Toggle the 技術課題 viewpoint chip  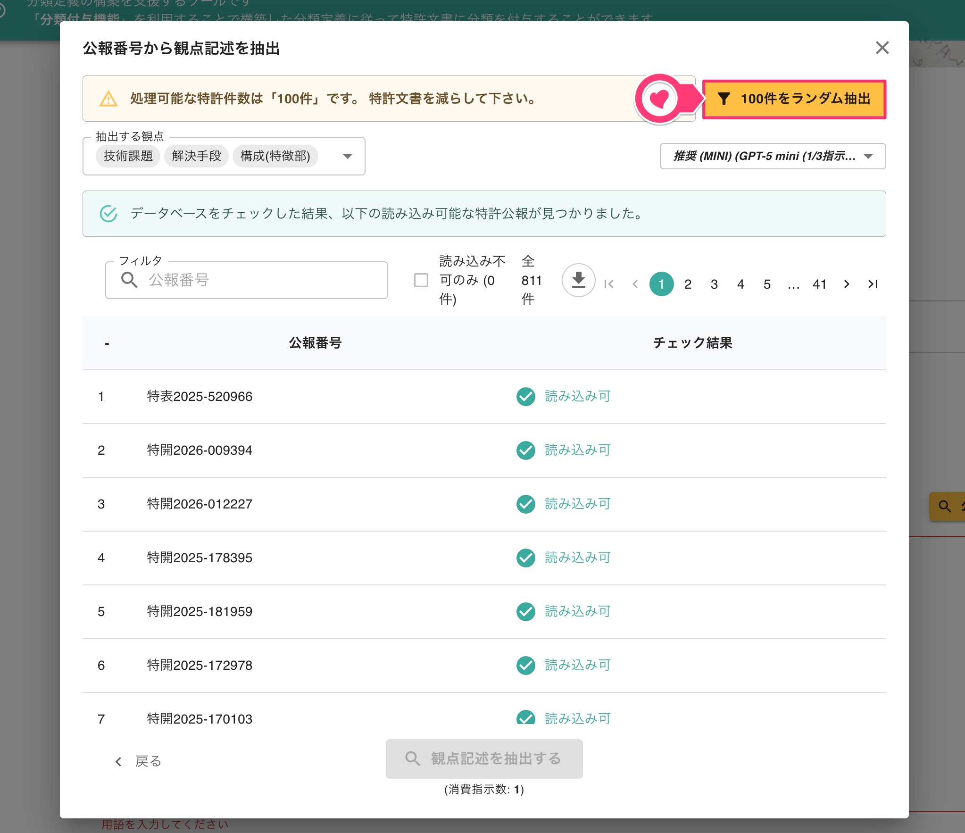click(128, 156)
